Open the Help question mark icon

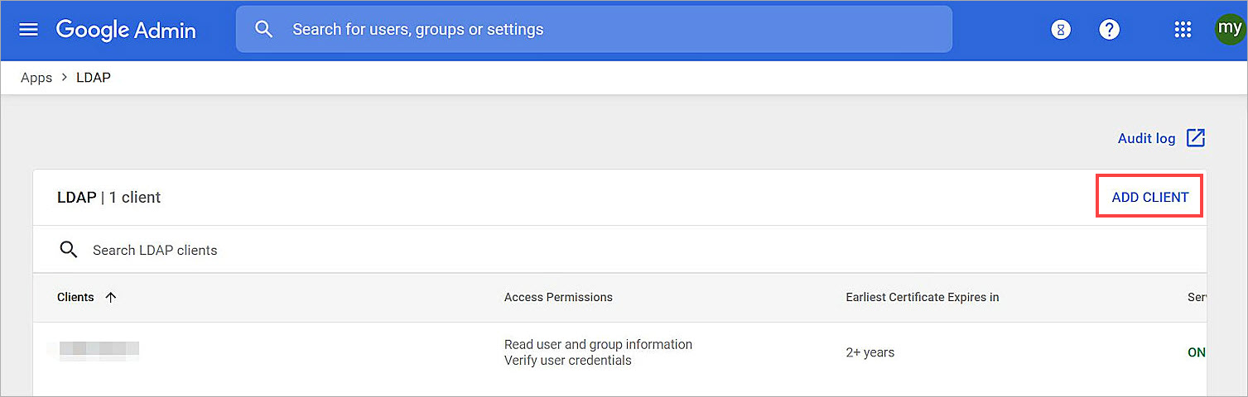click(x=1109, y=30)
